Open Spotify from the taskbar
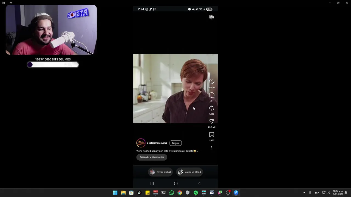 click(196, 193)
